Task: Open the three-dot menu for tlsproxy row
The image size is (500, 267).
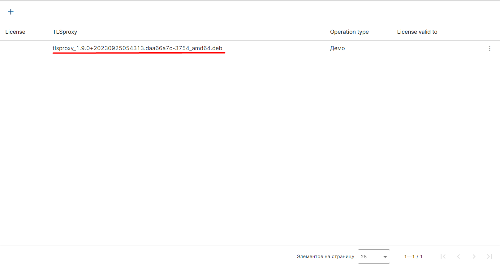Action: [x=489, y=48]
